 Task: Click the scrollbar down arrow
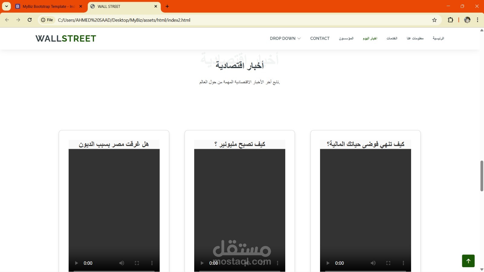tap(482, 269)
